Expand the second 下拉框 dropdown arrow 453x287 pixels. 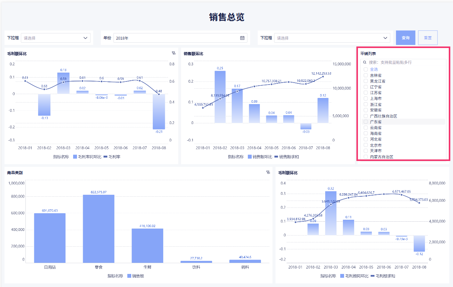point(385,38)
